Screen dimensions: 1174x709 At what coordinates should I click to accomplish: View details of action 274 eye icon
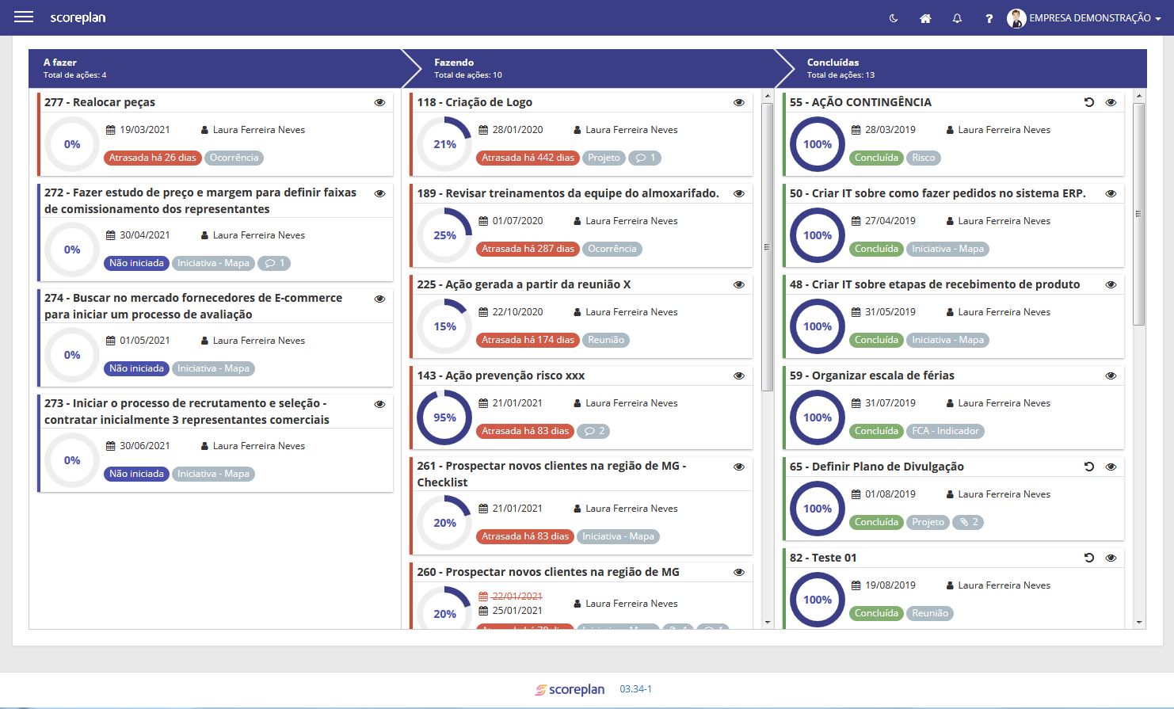point(379,299)
